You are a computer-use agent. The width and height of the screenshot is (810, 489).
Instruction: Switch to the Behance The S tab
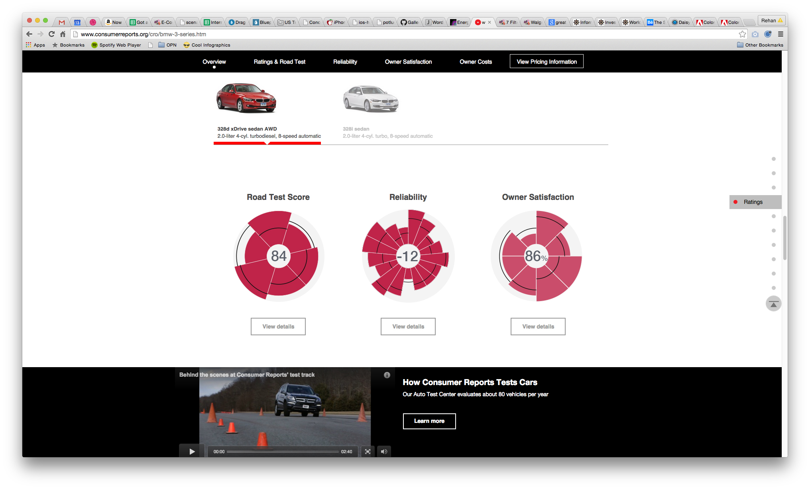pos(656,22)
